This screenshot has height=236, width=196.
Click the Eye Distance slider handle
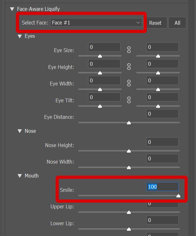click(x=129, y=123)
